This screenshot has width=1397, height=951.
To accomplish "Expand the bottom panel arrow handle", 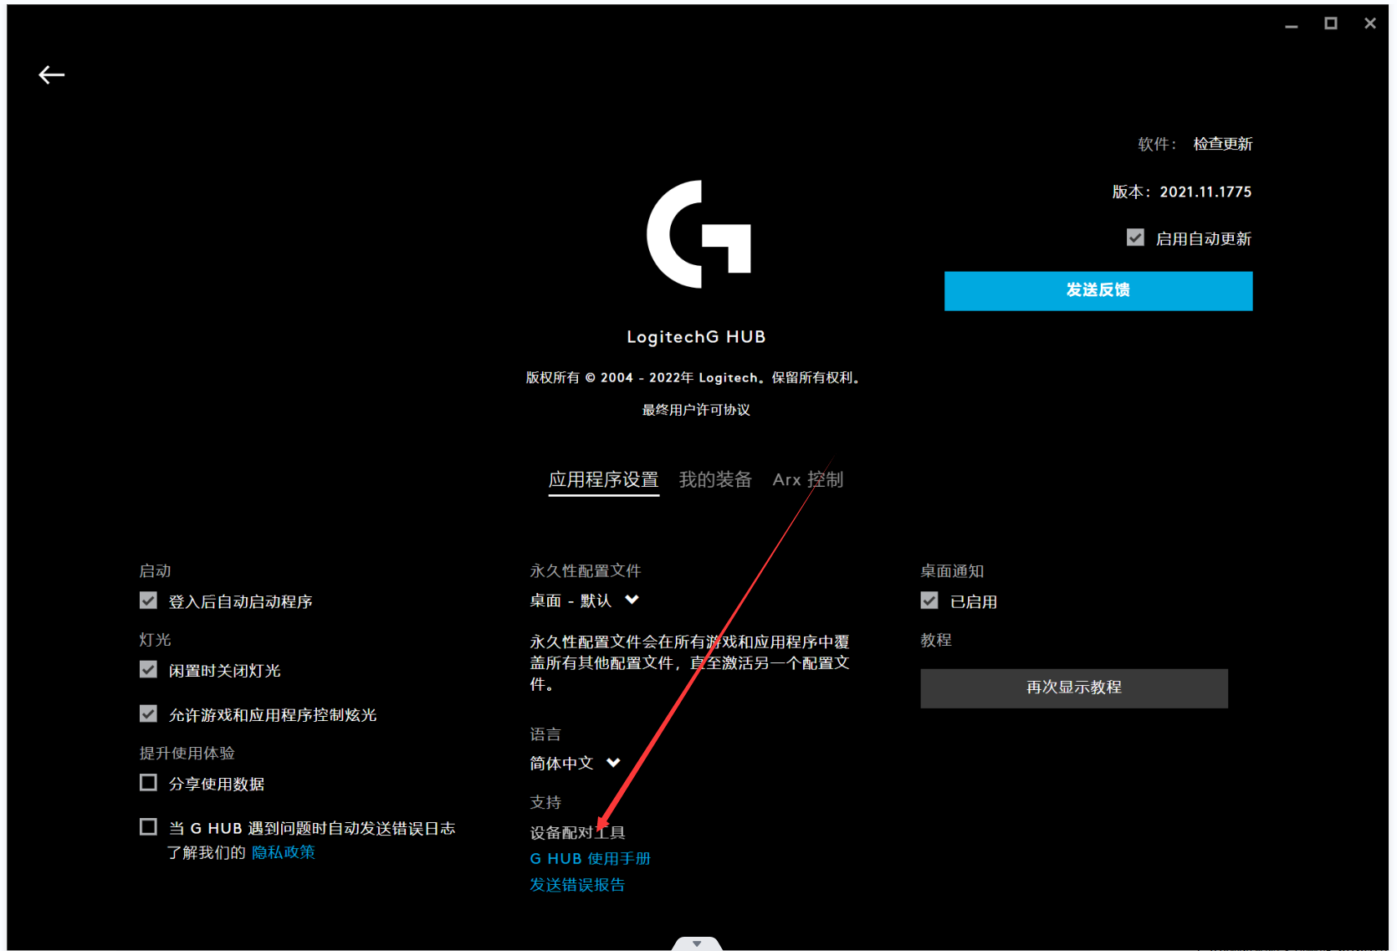I will point(697,943).
